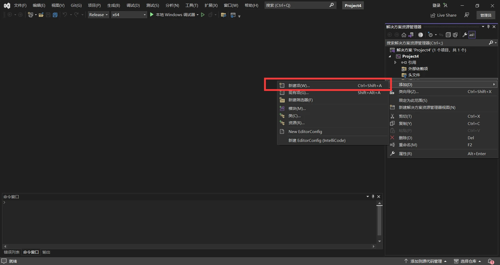Click the 管理员 button

486,15
